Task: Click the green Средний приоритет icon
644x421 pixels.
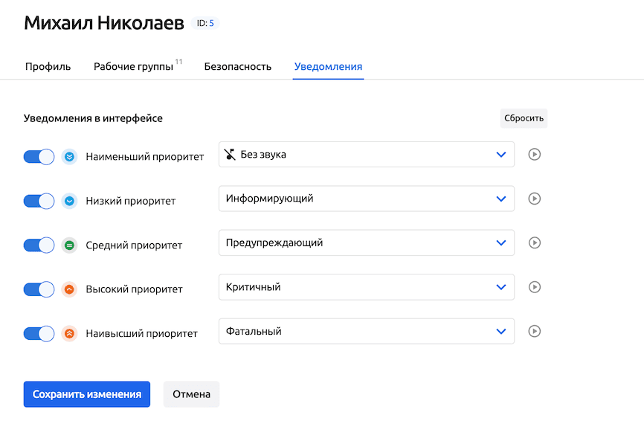Action: click(69, 245)
